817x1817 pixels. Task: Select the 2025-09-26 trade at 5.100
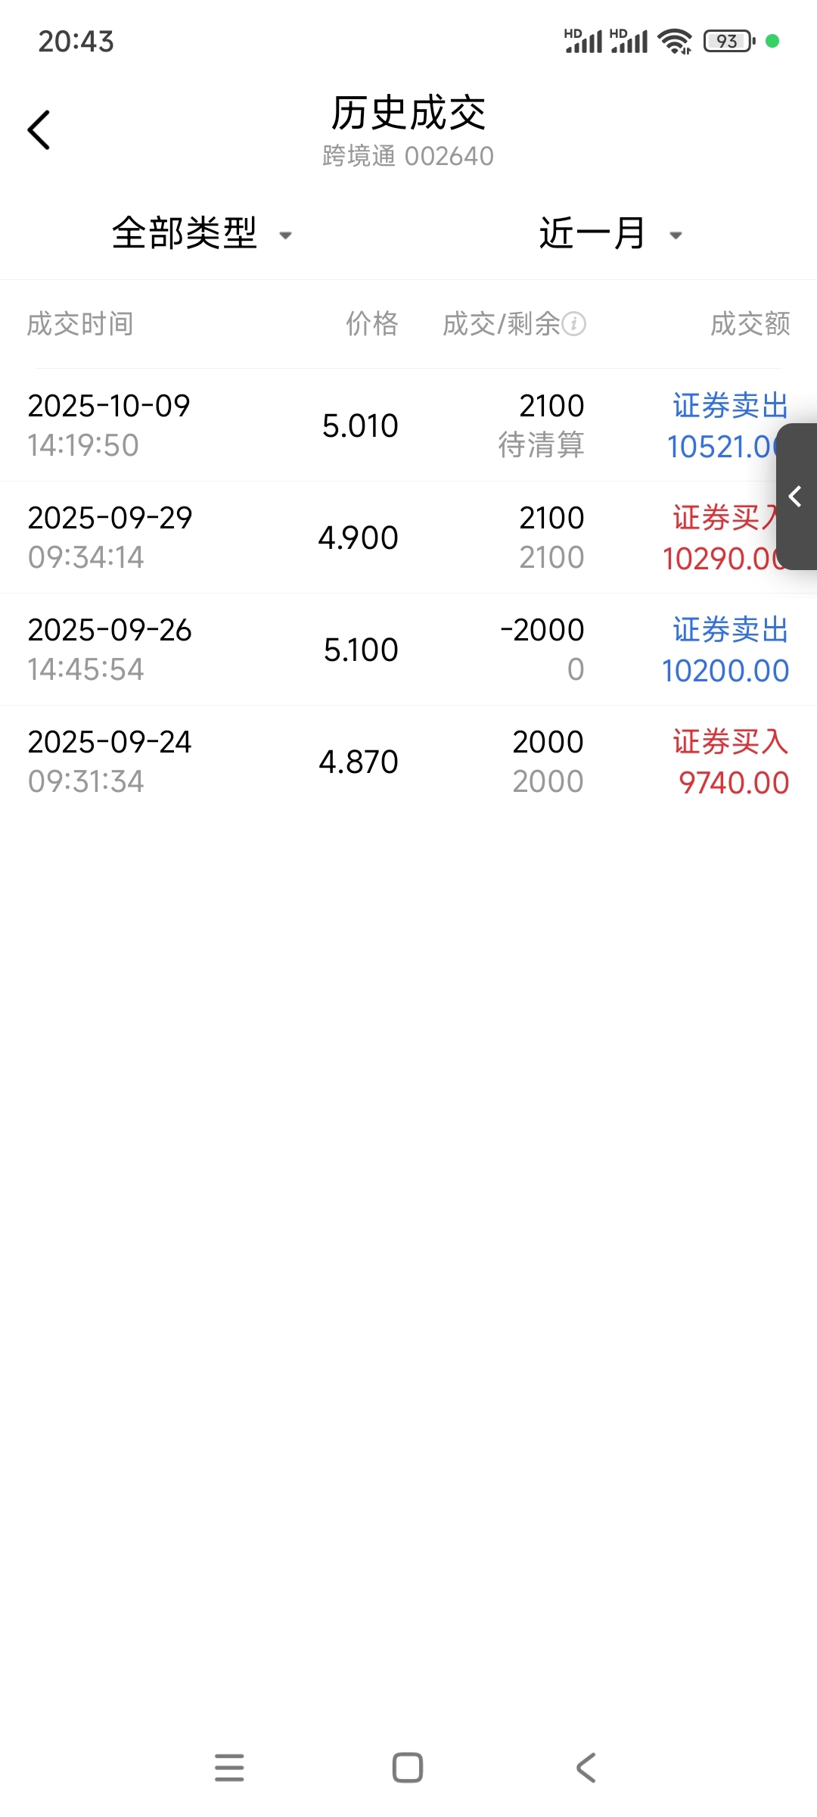coord(408,650)
